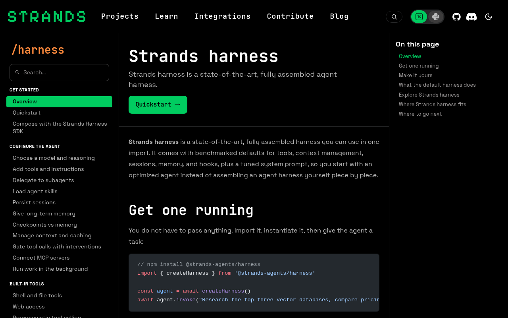
Task: Open the Contribute menu
Action: [291, 16]
